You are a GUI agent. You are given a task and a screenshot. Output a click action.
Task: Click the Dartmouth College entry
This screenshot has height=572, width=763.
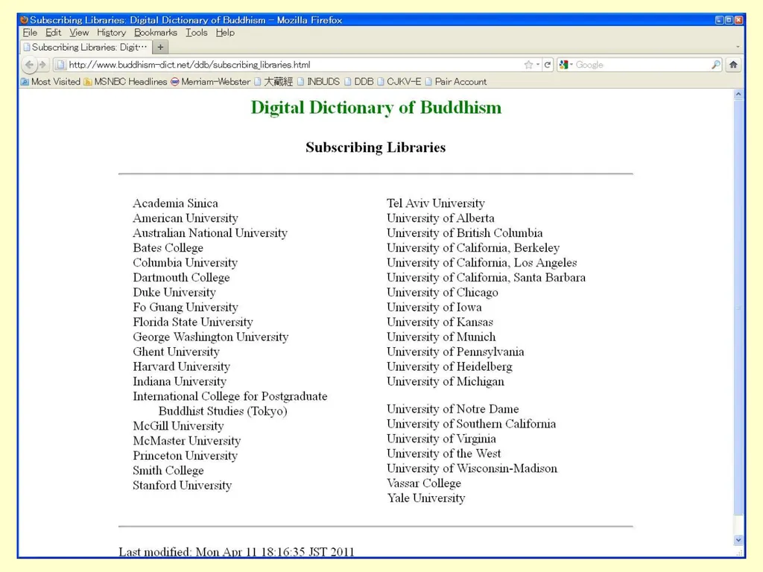pos(181,278)
